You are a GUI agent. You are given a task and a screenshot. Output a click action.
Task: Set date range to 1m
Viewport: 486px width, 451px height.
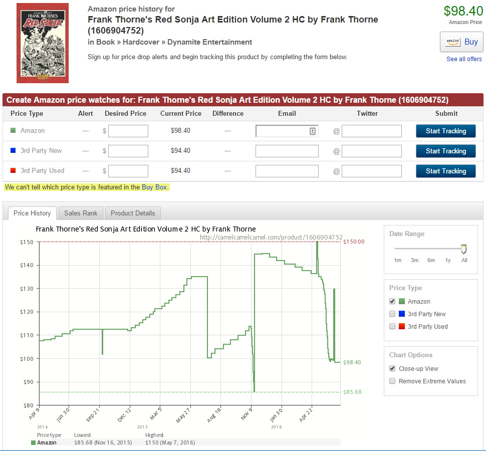(398, 260)
